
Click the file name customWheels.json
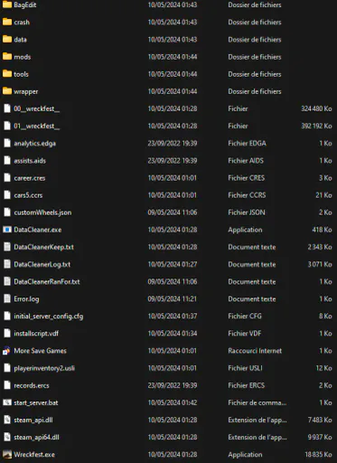(x=42, y=213)
